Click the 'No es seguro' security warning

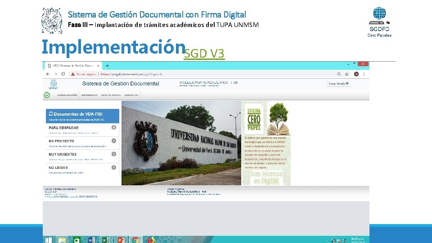[x=83, y=74]
